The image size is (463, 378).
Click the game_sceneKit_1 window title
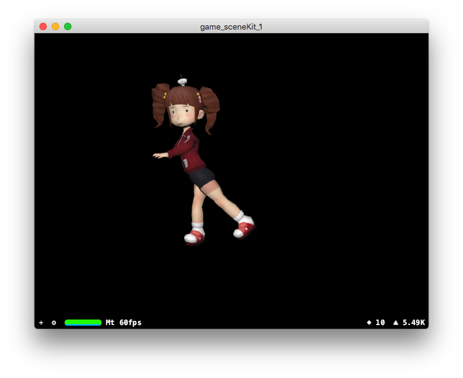(231, 26)
